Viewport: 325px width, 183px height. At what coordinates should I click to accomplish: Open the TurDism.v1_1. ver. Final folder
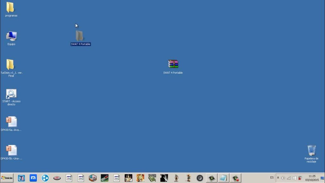click(x=10, y=65)
